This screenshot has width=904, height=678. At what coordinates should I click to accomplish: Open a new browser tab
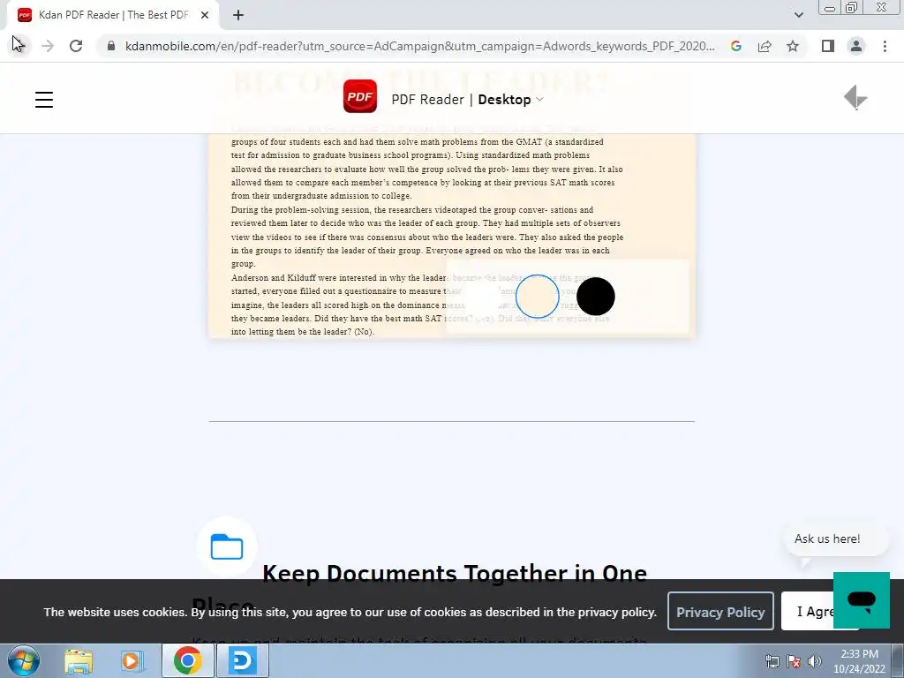pyautogui.click(x=238, y=15)
